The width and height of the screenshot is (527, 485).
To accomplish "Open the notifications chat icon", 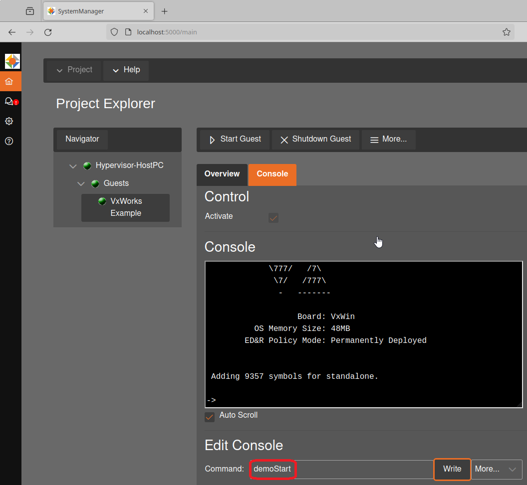I will [x=9, y=101].
